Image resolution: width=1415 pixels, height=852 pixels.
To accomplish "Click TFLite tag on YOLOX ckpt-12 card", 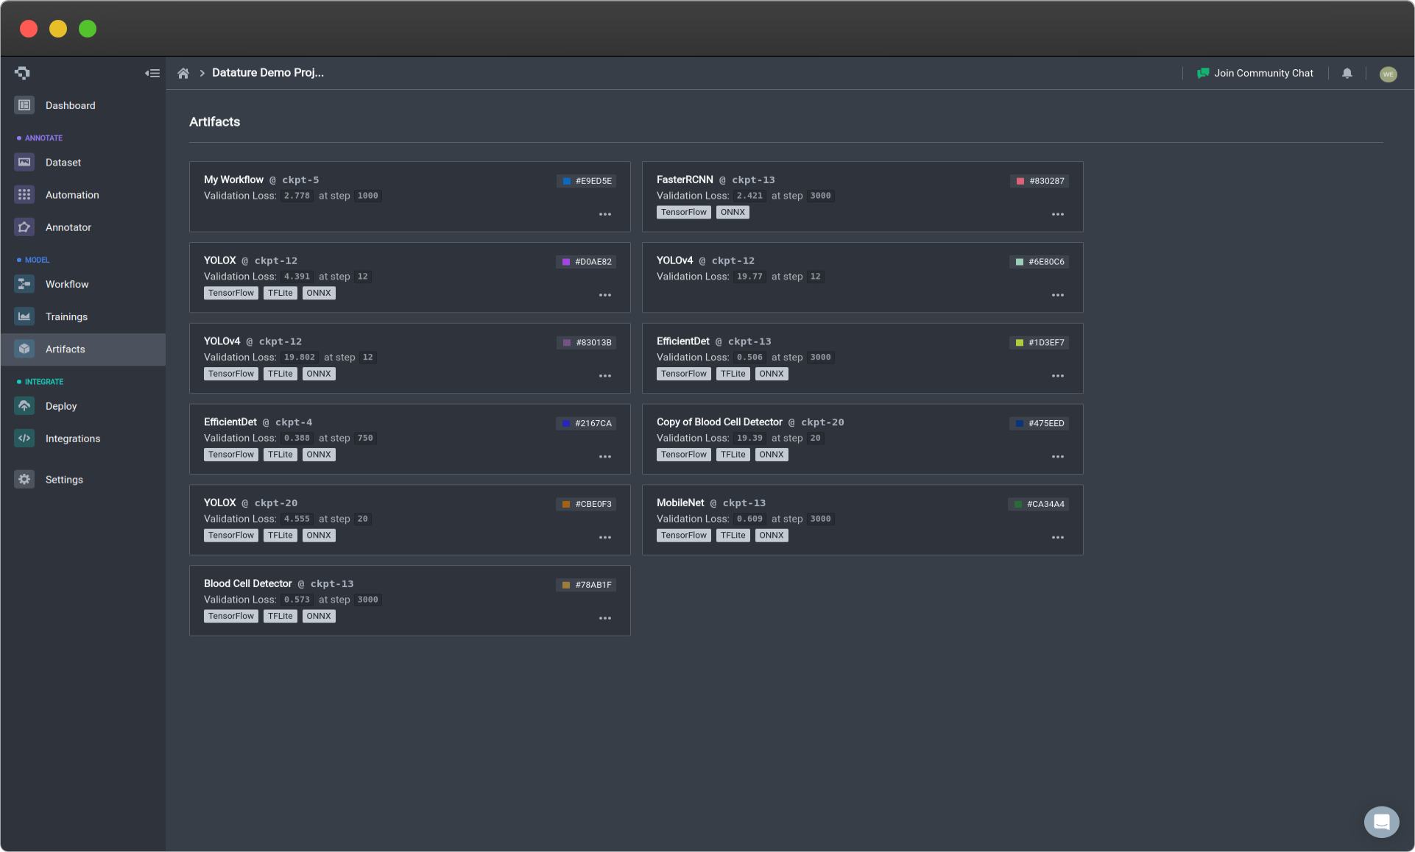I will [x=280, y=293].
